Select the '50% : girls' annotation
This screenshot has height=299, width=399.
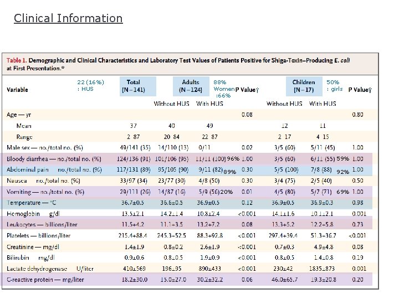tap(335, 86)
